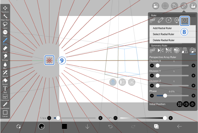The image size is (198, 133).
Task: Click the Undo arrow in bottom bar
Action: click(110, 126)
